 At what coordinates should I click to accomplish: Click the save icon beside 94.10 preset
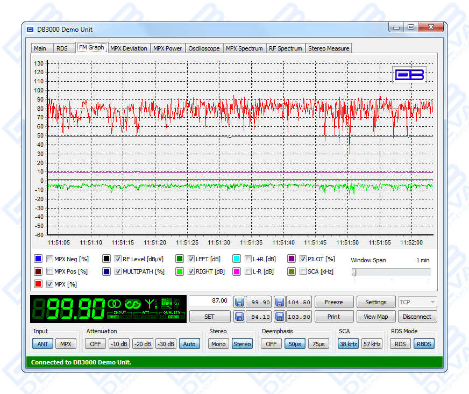coord(239,317)
